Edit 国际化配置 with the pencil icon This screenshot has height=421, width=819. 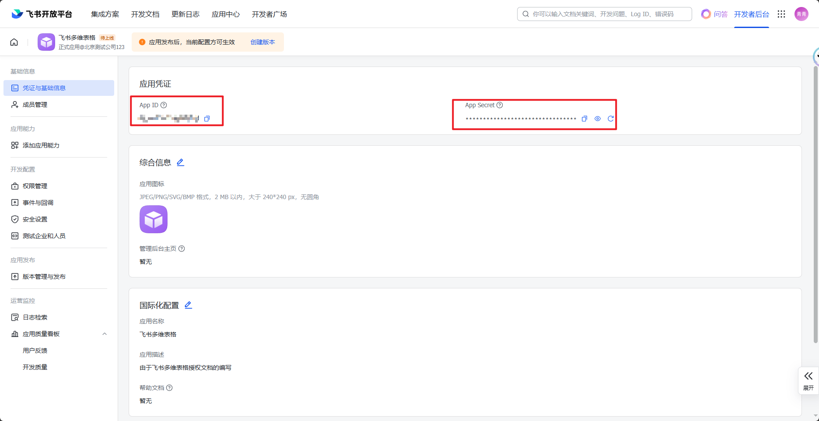188,305
